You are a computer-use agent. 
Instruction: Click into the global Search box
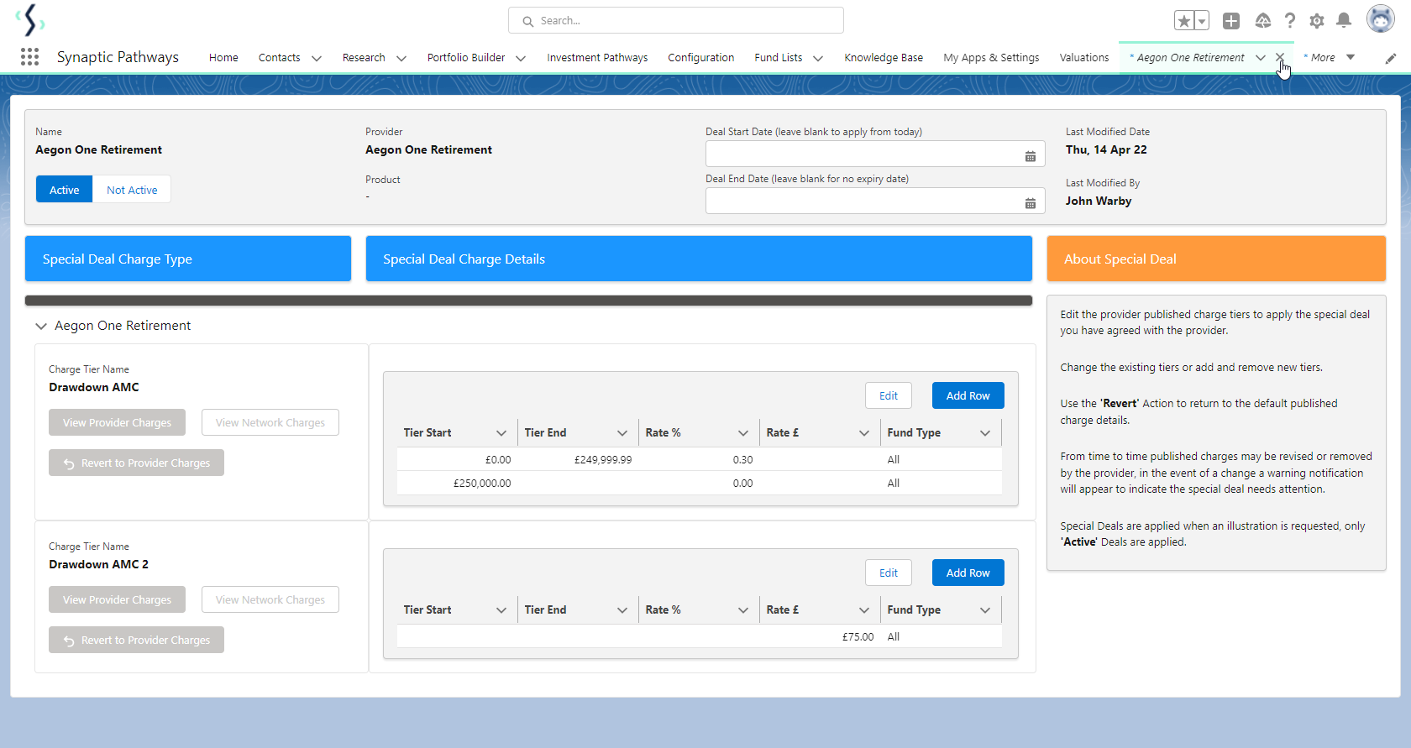point(676,20)
